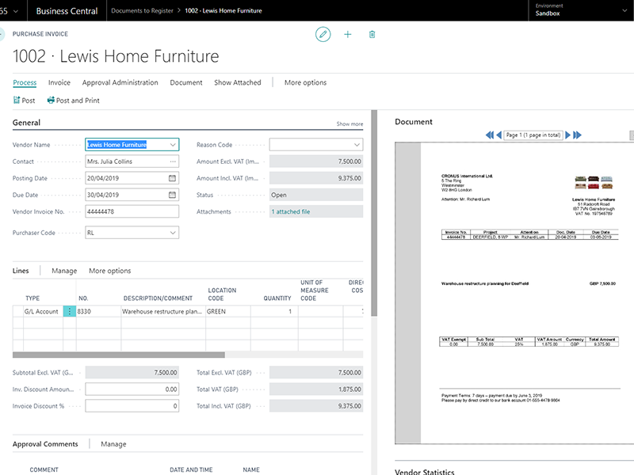Screen dimensions: 634x475
Task: Click Show more in General section
Action: pyautogui.click(x=349, y=124)
